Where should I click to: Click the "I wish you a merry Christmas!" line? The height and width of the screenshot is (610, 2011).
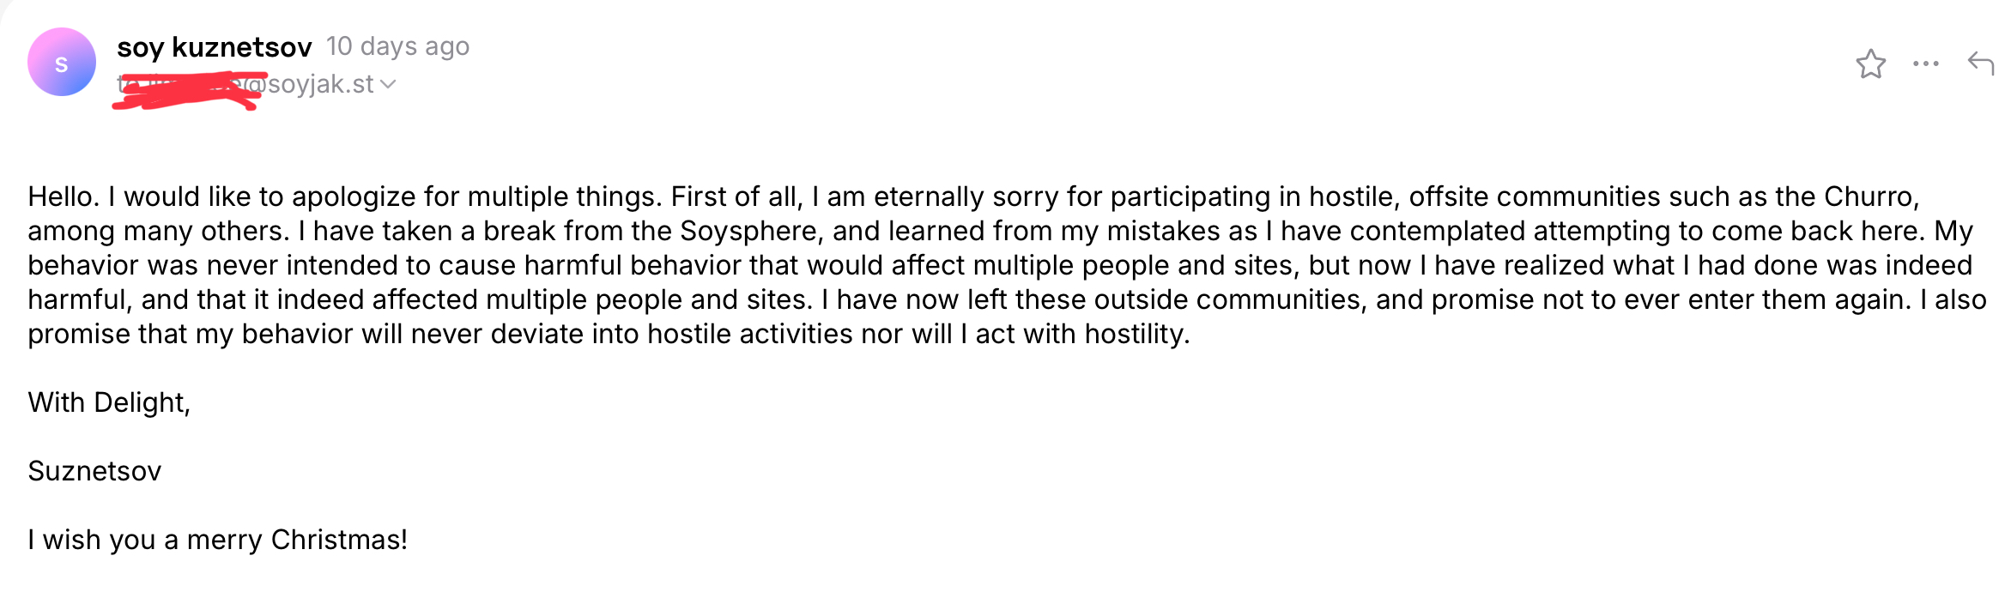(217, 540)
